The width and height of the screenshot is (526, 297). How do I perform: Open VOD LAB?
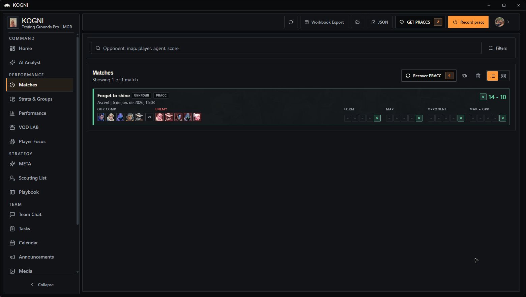[x=39, y=127]
